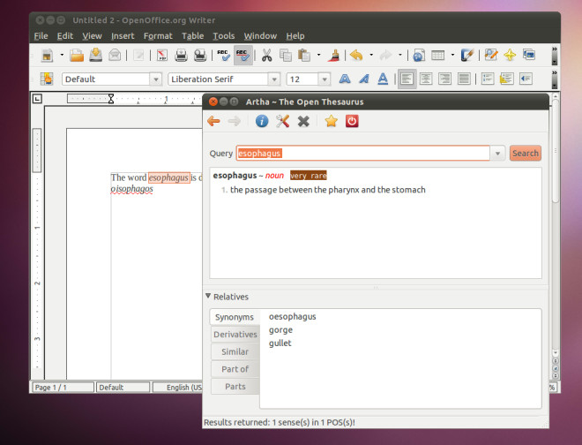Open the Navigator star icon

pos(510,56)
